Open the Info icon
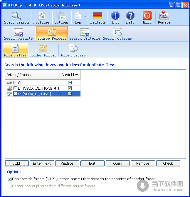The height and width of the screenshot is (197, 190). (x=115, y=16)
